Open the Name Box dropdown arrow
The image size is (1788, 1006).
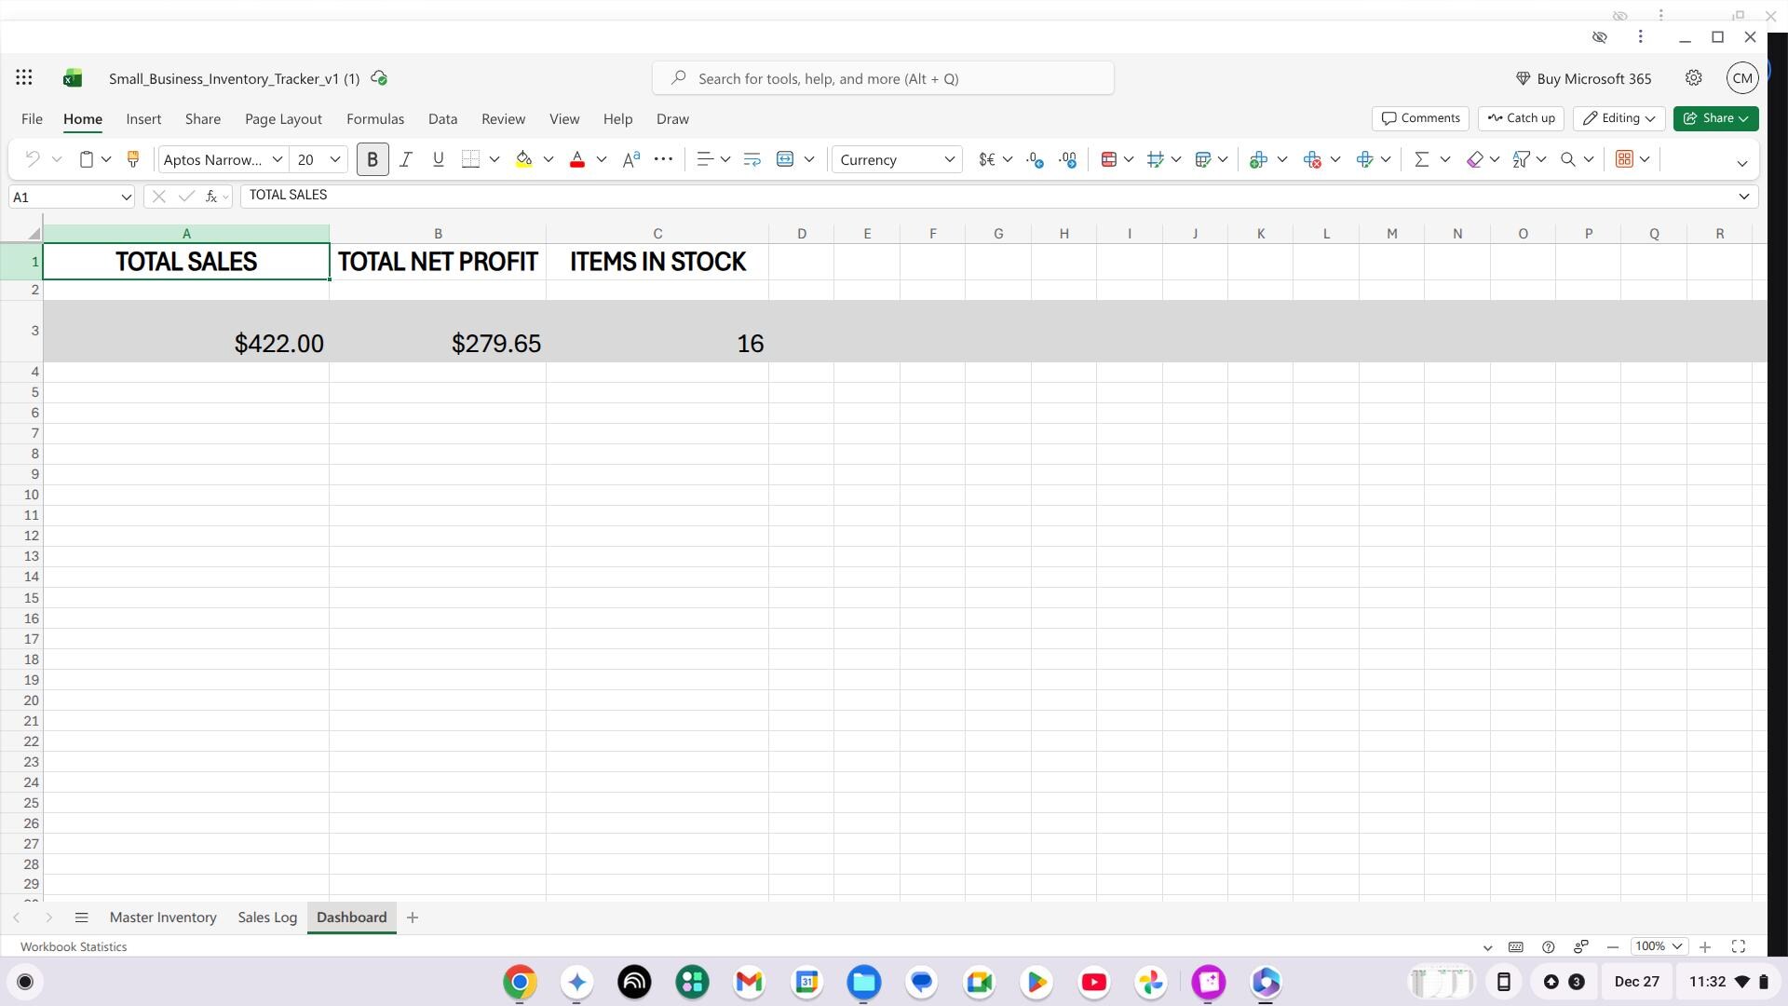click(x=126, y=197)
